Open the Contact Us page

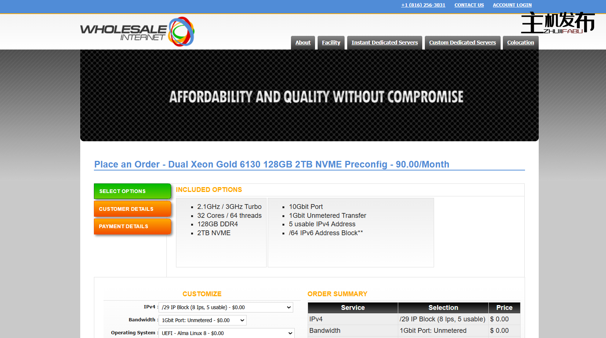469,5
